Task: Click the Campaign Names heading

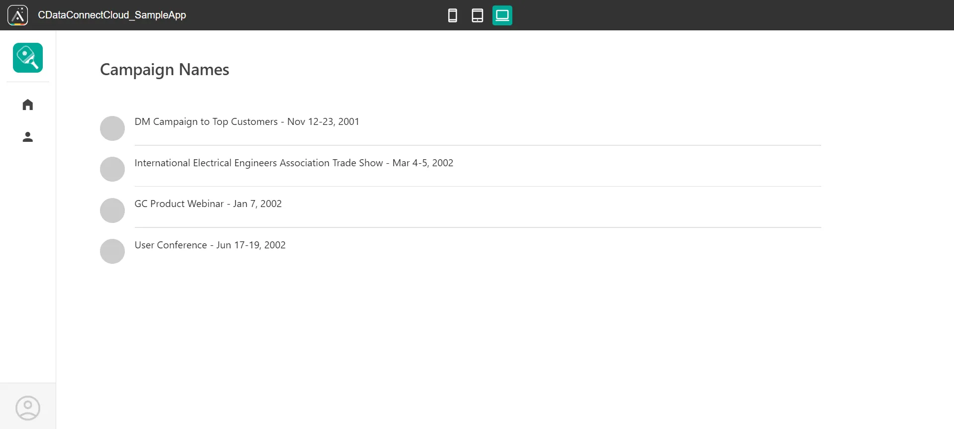Action: pos(165,70)
